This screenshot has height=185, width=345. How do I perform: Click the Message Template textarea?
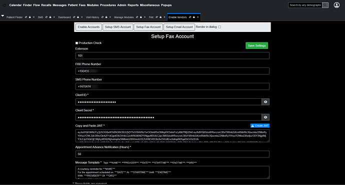(172, 172)
